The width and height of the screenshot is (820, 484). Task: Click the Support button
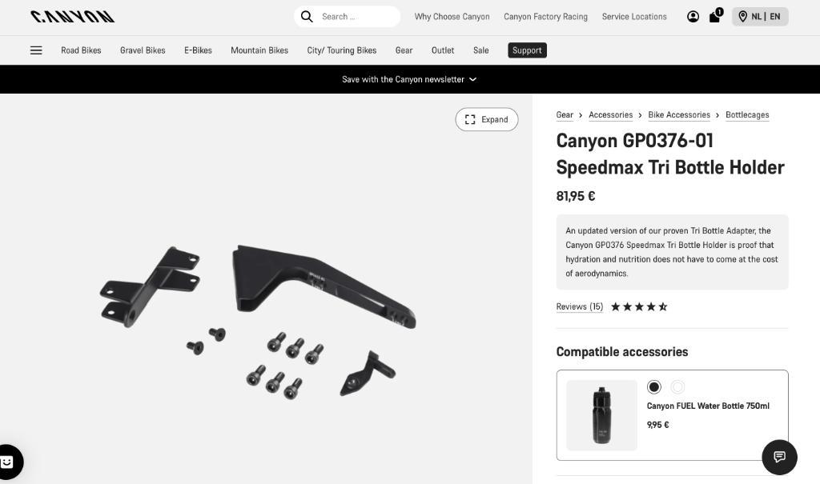pos(527,50)
